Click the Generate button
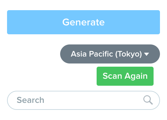Screen dimensions: 167x120 pyautogui.click(x=83, y=22)
